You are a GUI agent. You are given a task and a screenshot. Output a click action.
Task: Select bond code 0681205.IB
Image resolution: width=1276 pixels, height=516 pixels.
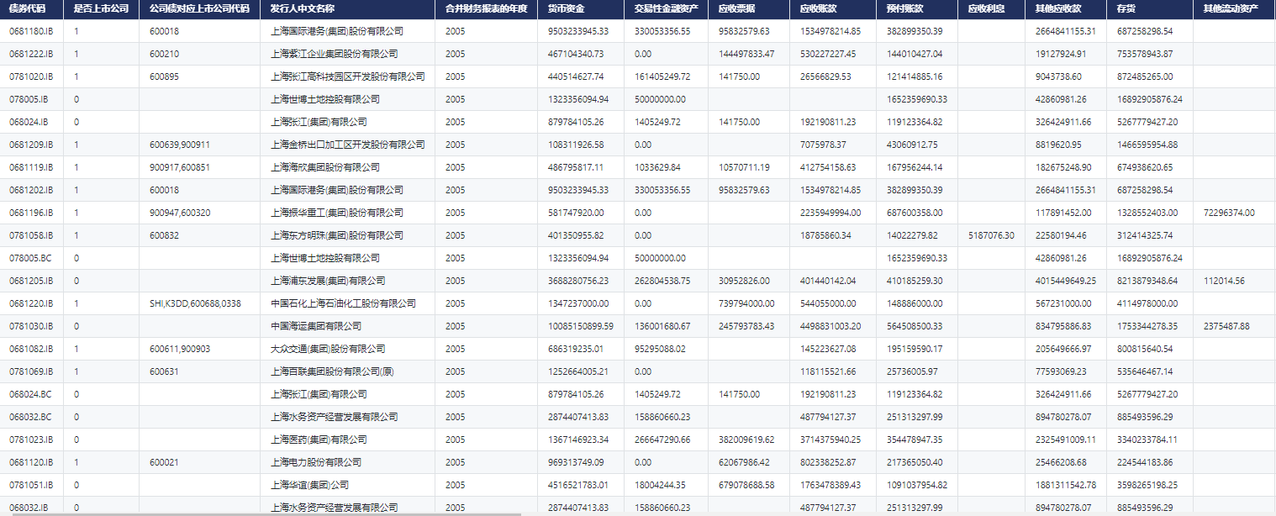[31, 281]
